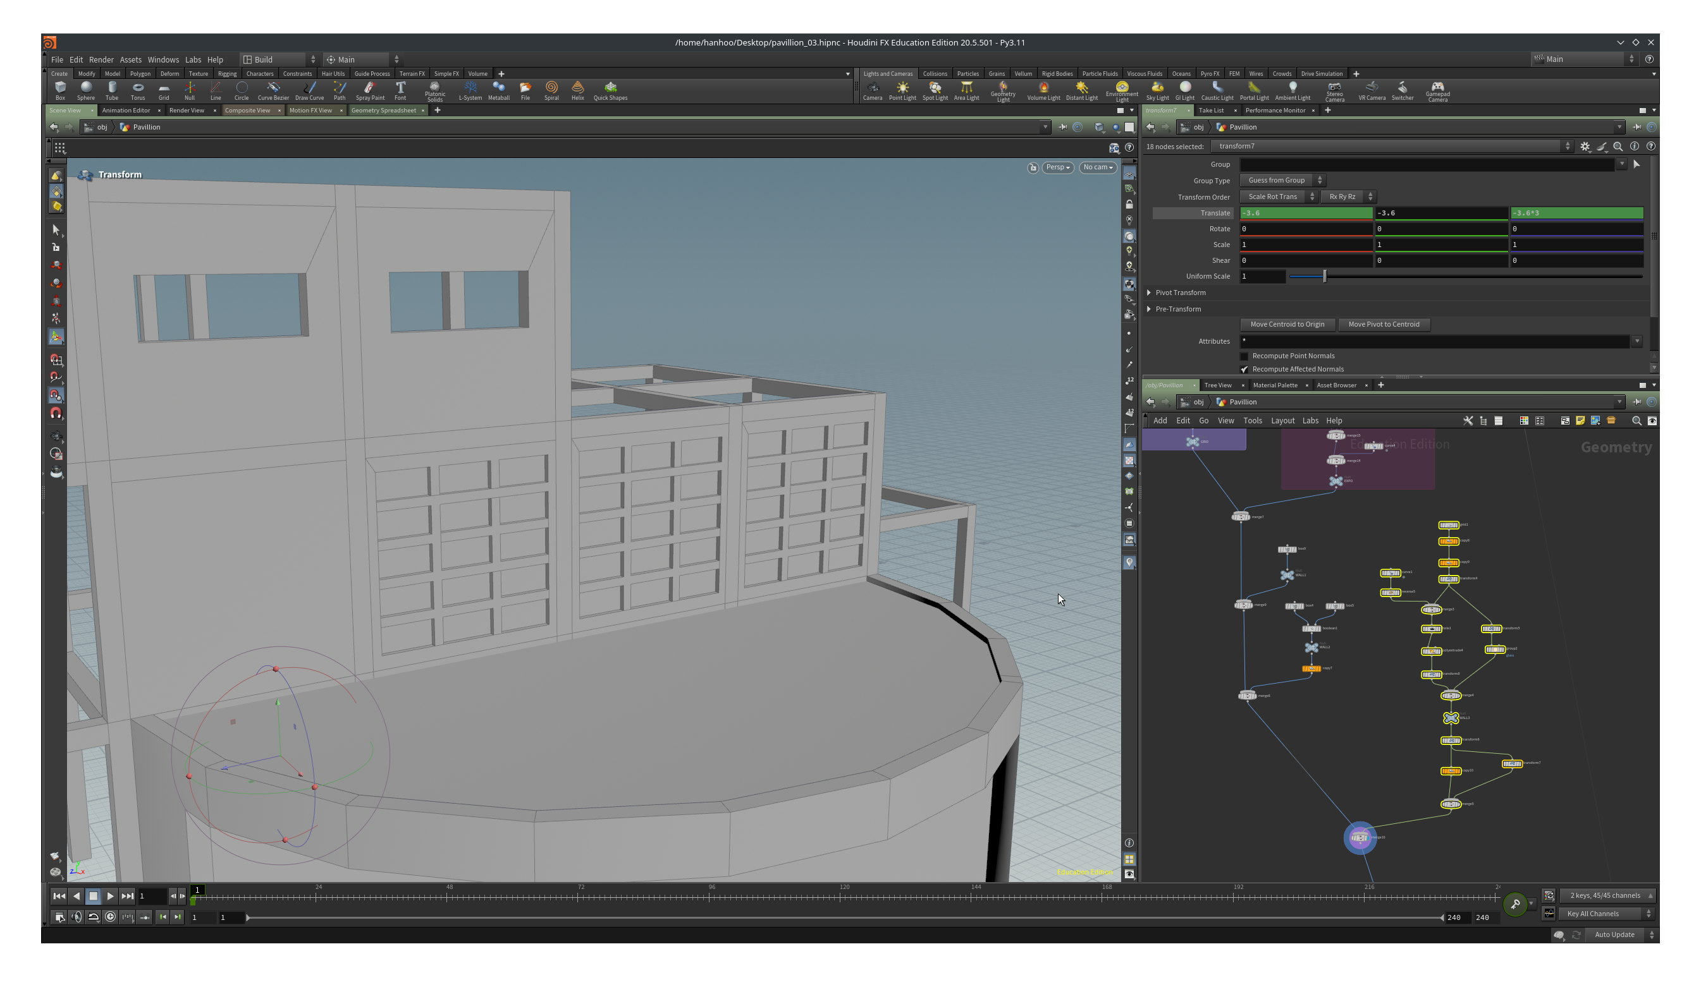Select the Material Palette tab
The image size is (1701, 992).
tap(1274, 385)
